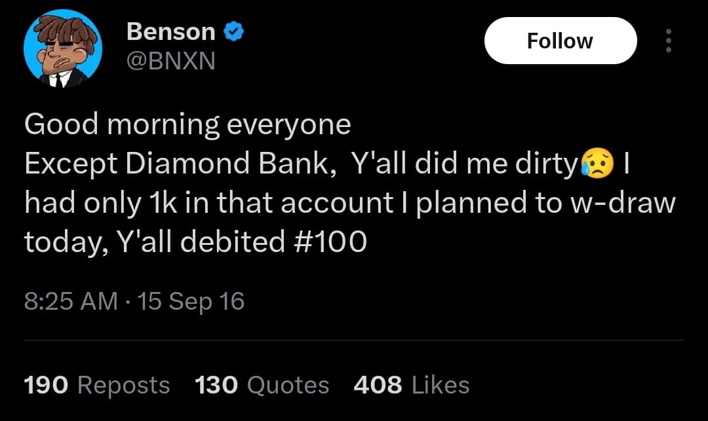Show the 408 Likes list
This screenshot has height=421, width=708.
[411, 385]
